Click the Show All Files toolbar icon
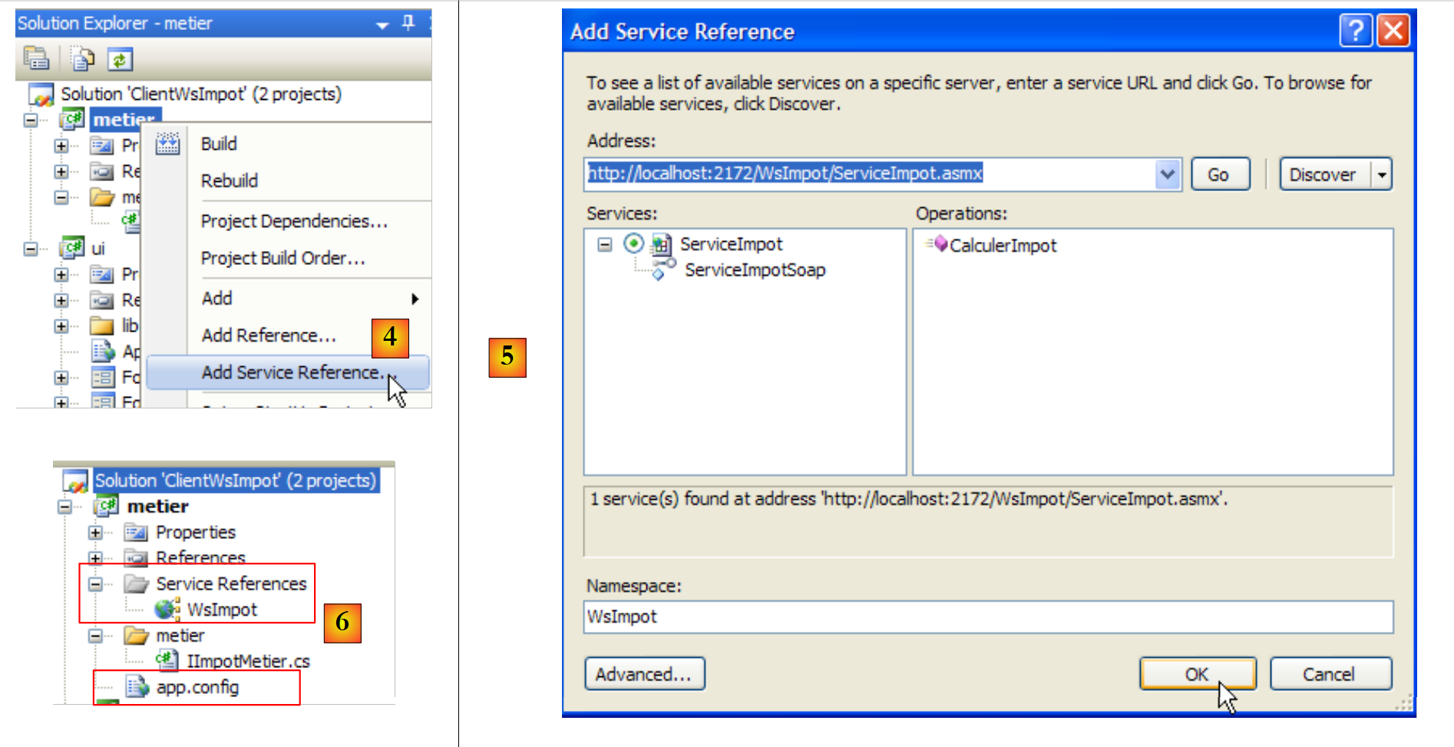This screenshot has width=1454, height=747. (x=82, y=58)
